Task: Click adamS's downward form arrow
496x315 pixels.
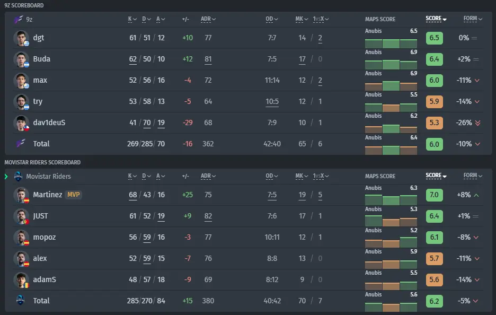Action: pos(477,280)
